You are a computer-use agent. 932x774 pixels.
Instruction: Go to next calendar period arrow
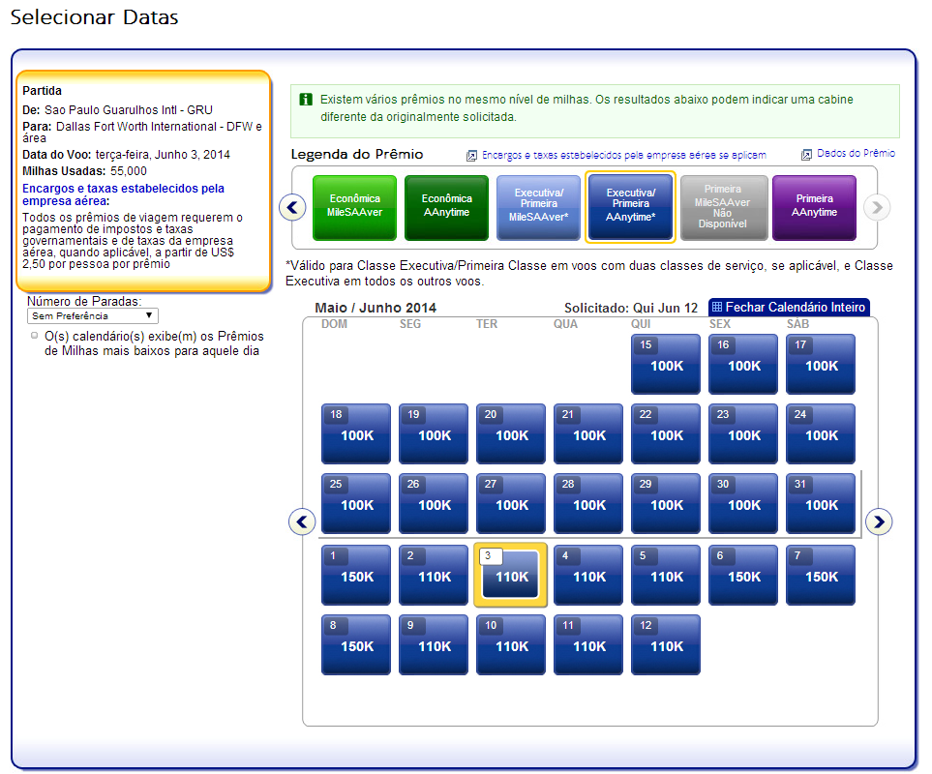(879, 521)
